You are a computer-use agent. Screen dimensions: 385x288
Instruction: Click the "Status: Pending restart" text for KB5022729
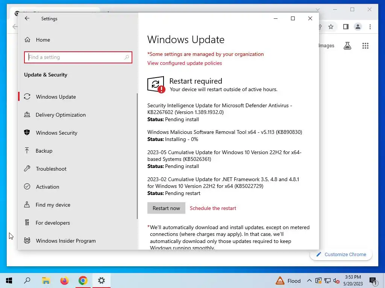[x=174, y=193]
